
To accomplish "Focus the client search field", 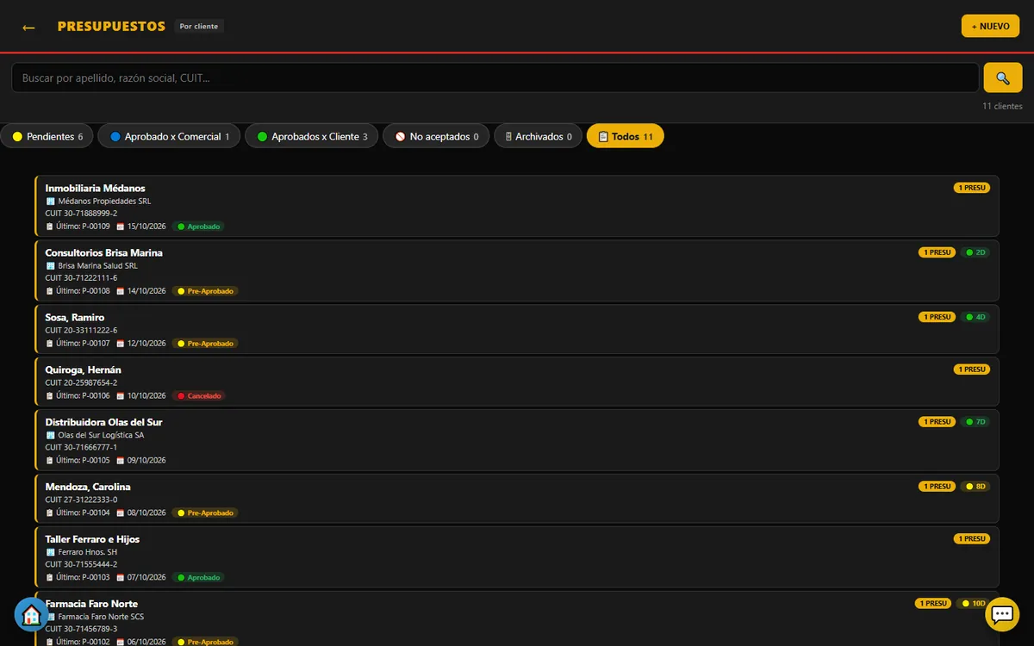I will coord(495,78).
